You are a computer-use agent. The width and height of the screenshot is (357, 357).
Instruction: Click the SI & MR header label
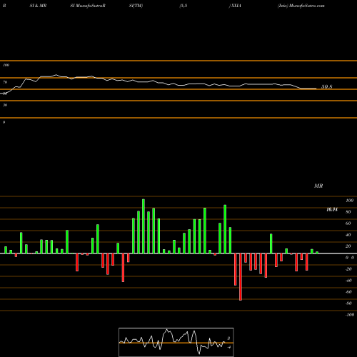click(x=38, y=6)
